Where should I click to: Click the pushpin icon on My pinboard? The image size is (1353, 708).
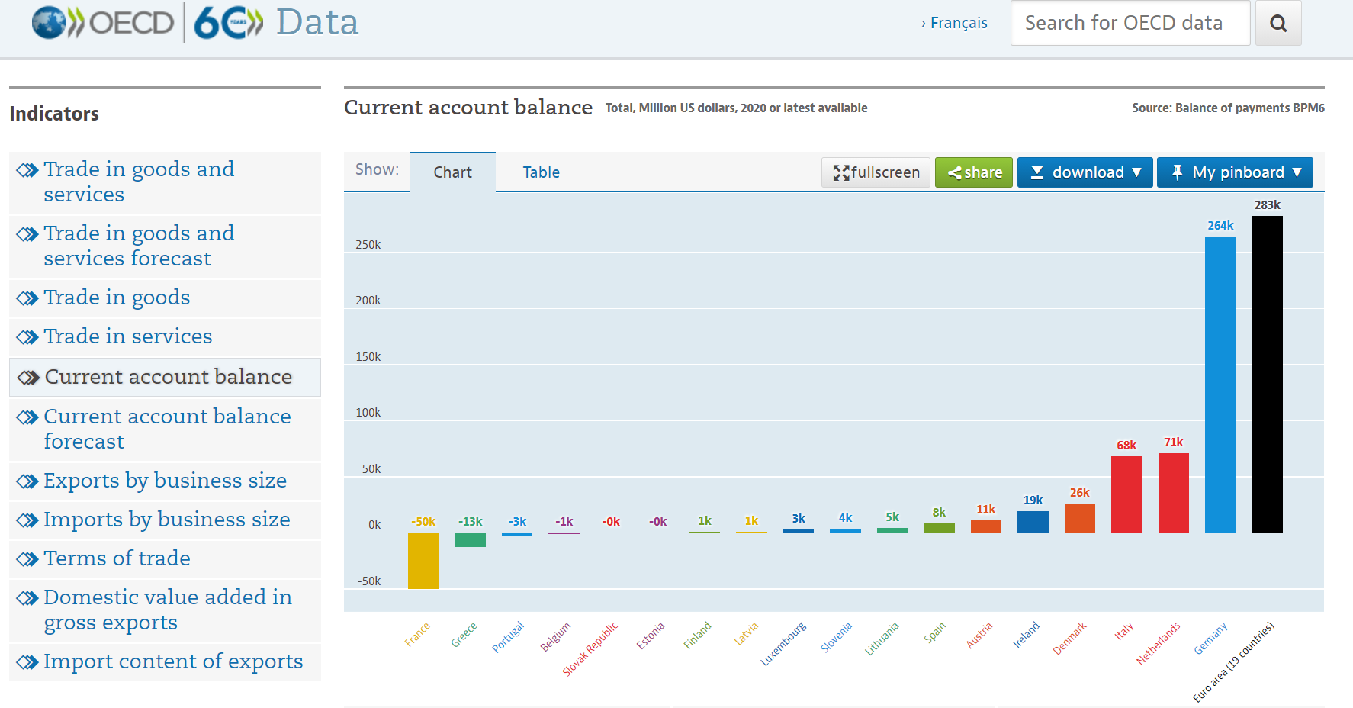coord(1177,172)
